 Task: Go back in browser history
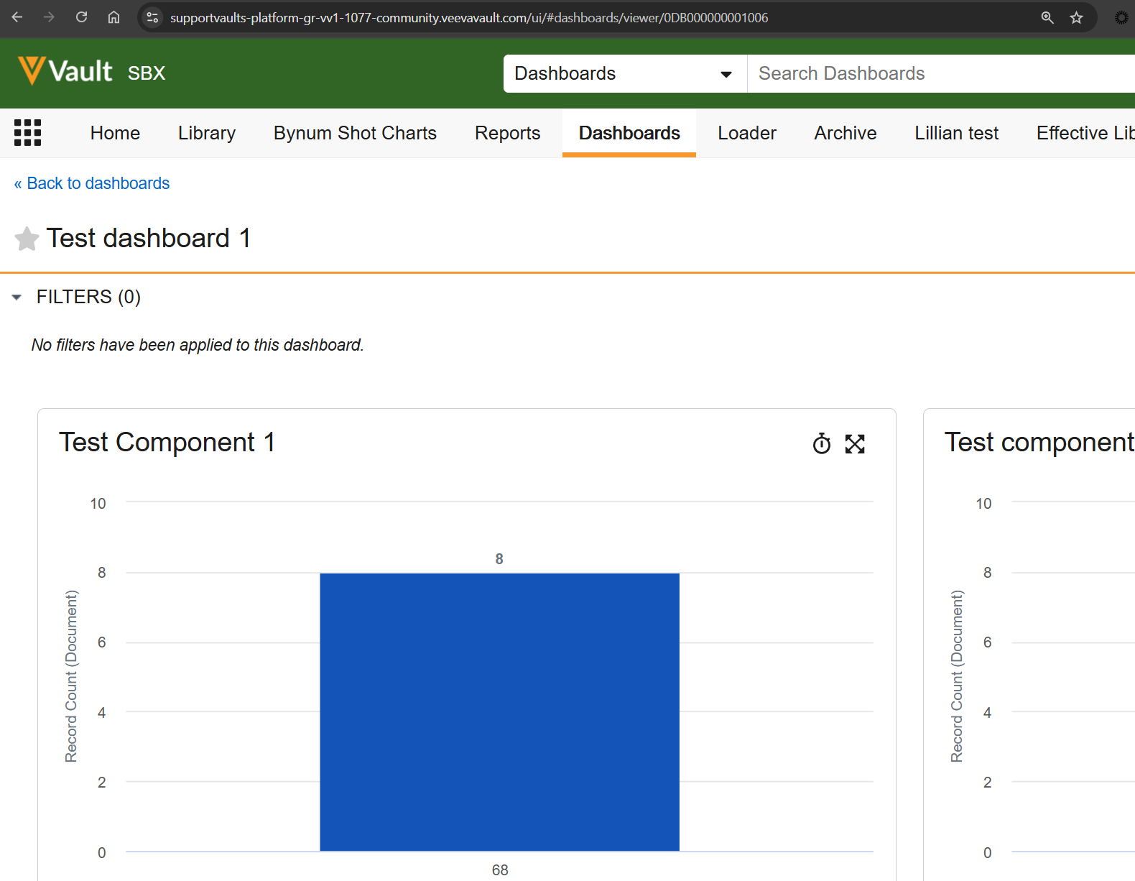[x=17, y=17]
